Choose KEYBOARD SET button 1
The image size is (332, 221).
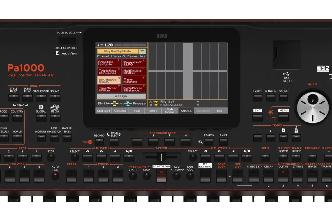137,142
